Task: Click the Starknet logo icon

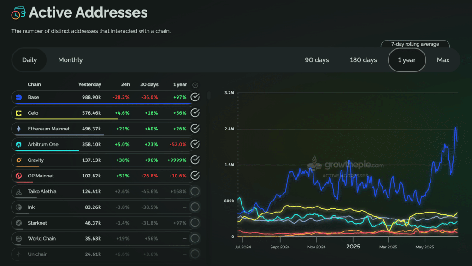Action: 18,223
